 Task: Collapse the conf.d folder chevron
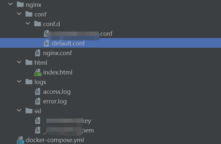[x=28, y=24]
